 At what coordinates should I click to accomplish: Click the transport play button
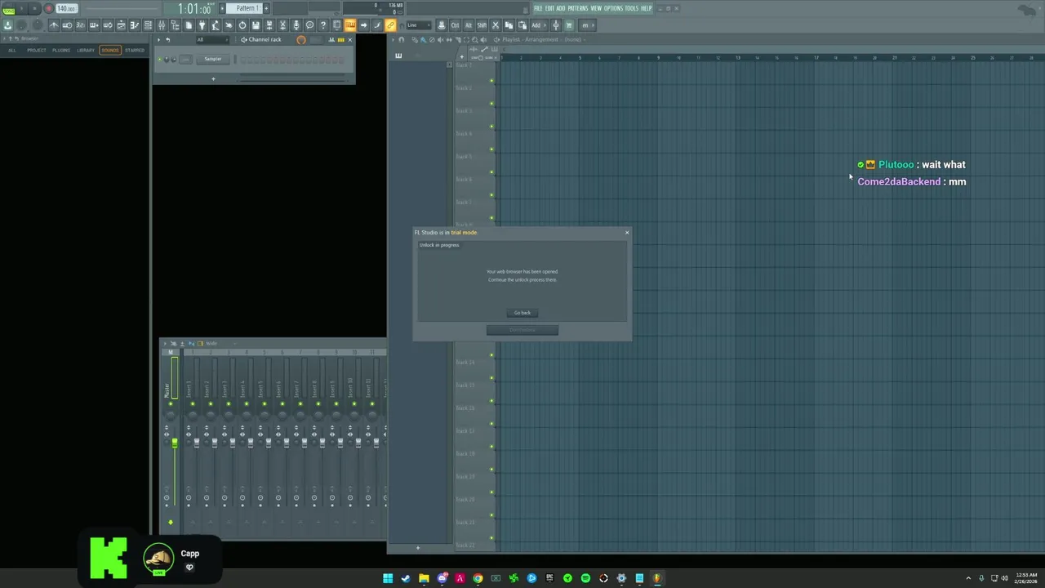pyautogui.click(x=21, y=9)
